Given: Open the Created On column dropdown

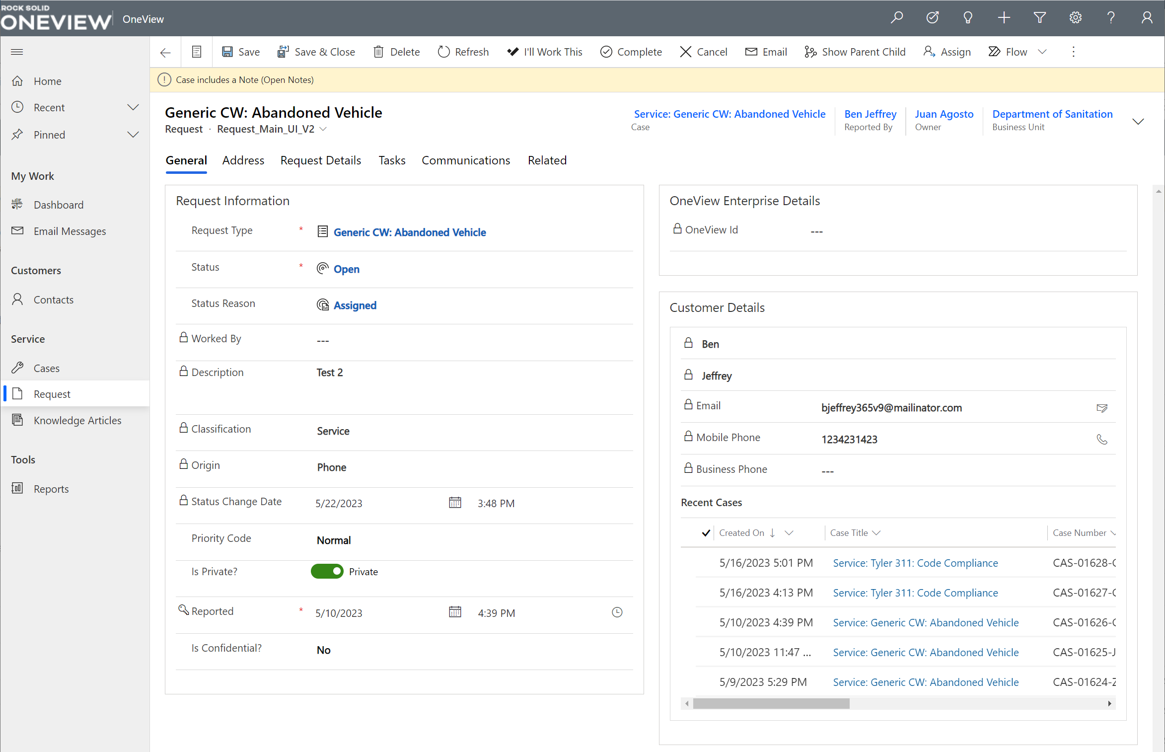Looking at the screenshot, I should 789,532.
